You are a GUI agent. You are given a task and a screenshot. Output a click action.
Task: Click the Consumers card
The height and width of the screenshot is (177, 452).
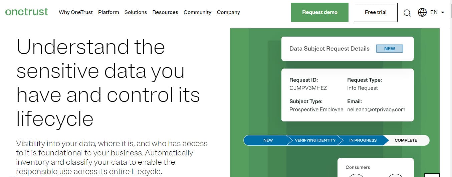coord(376,167)
